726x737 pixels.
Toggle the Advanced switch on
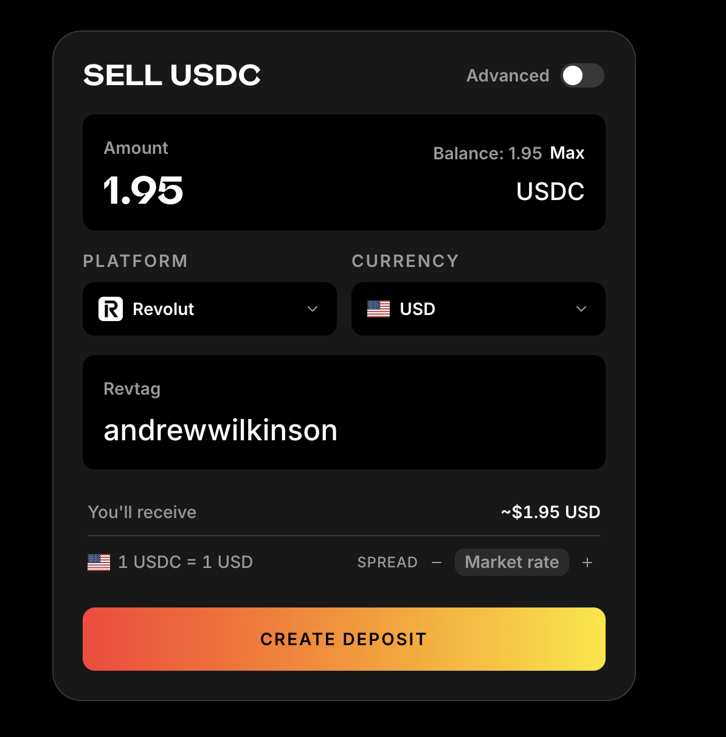pyautogui.click(x=582, y=75)
